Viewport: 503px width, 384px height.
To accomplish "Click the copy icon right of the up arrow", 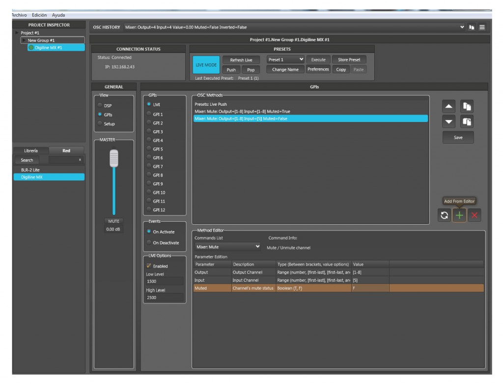I will pyautogui.click(x=468, y=106).
